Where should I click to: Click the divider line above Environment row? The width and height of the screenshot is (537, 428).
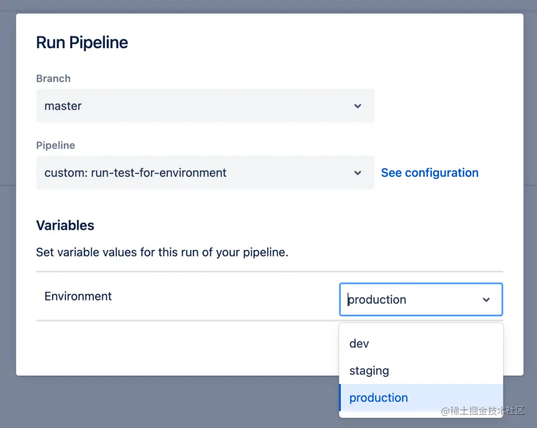[x=210, y=272]
